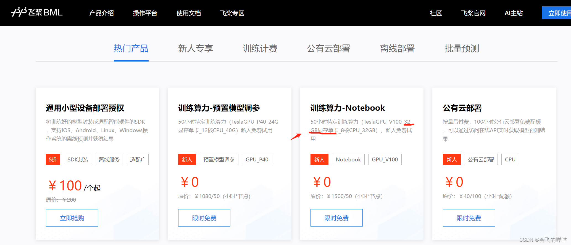This screenshot has width=571, height=245.
Task: Click the 原价: ¥40/100 text
Action: click(479, 196)
